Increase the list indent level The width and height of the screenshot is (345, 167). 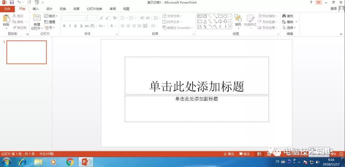coord(148,18)
